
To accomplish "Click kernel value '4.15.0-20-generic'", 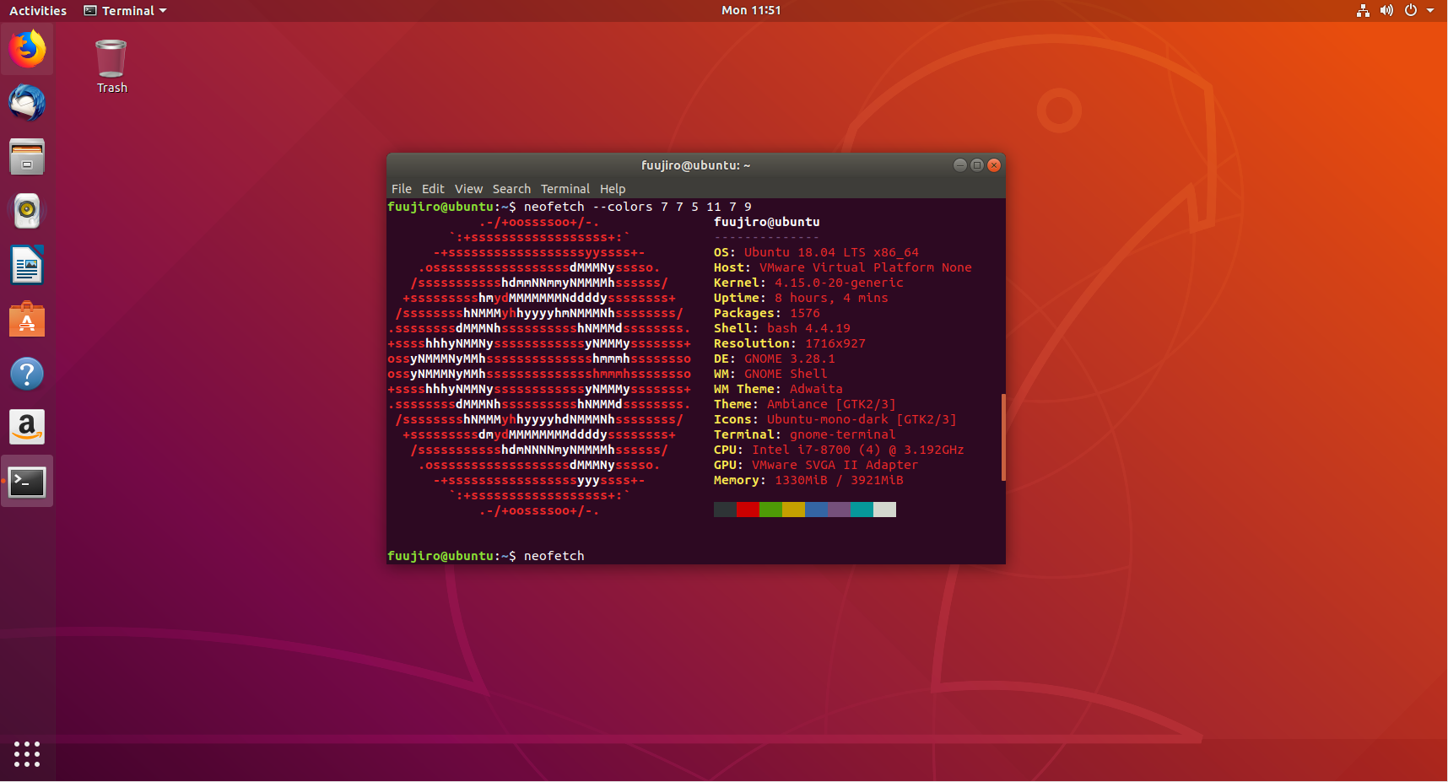I will [x=839, y=283].
